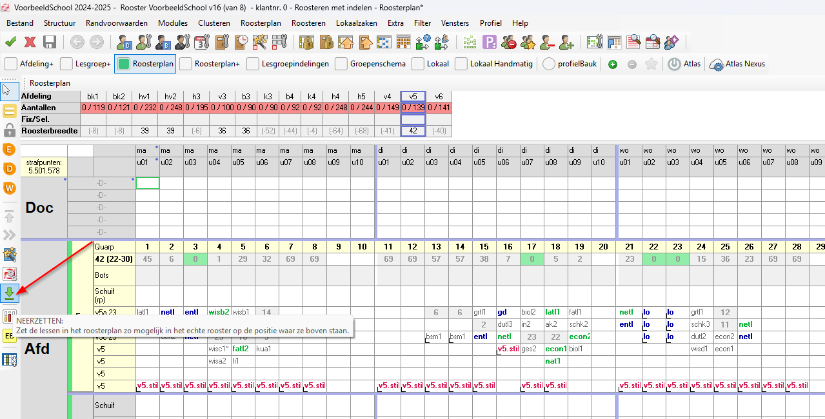825x419 pixels.
Task: Select the profielBauk radio button
Action: tap(549, 64)
